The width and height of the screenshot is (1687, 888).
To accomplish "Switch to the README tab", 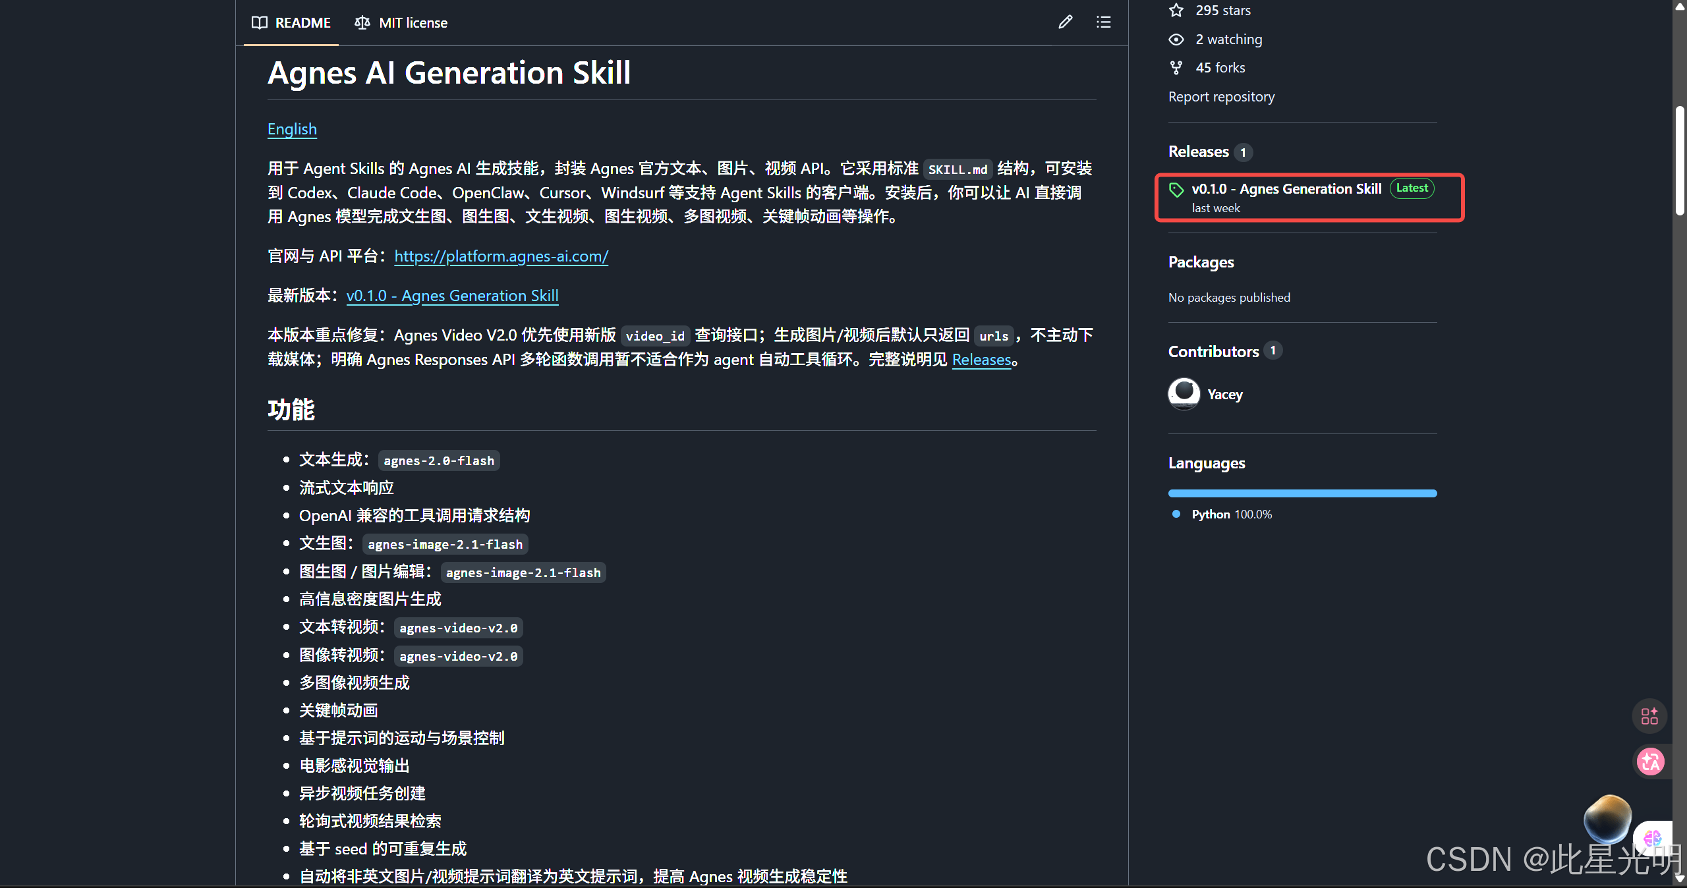I will 291,23.
